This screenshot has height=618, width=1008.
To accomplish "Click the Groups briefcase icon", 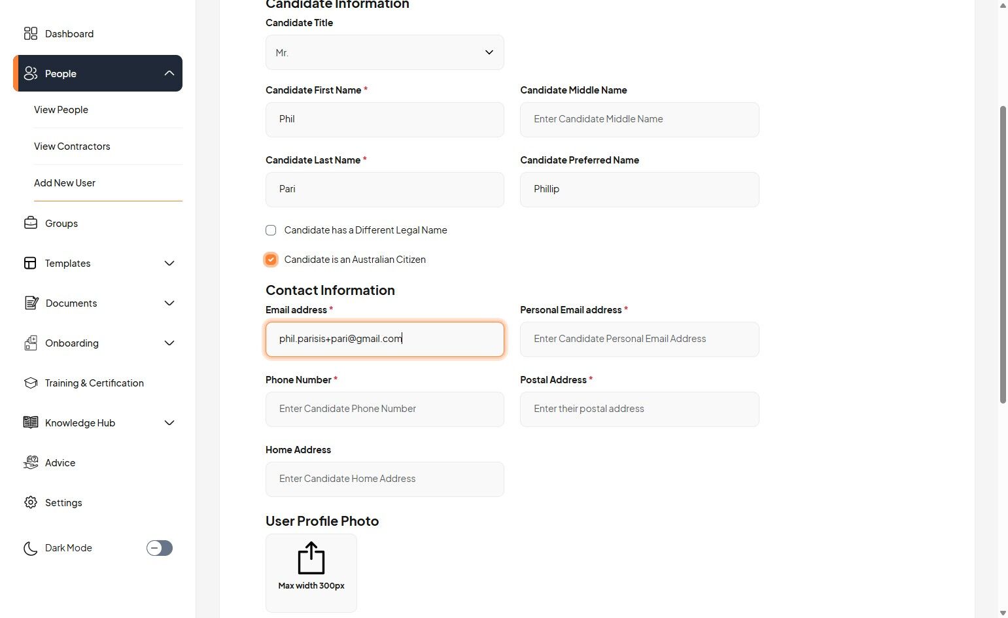I will click(31, 223).
